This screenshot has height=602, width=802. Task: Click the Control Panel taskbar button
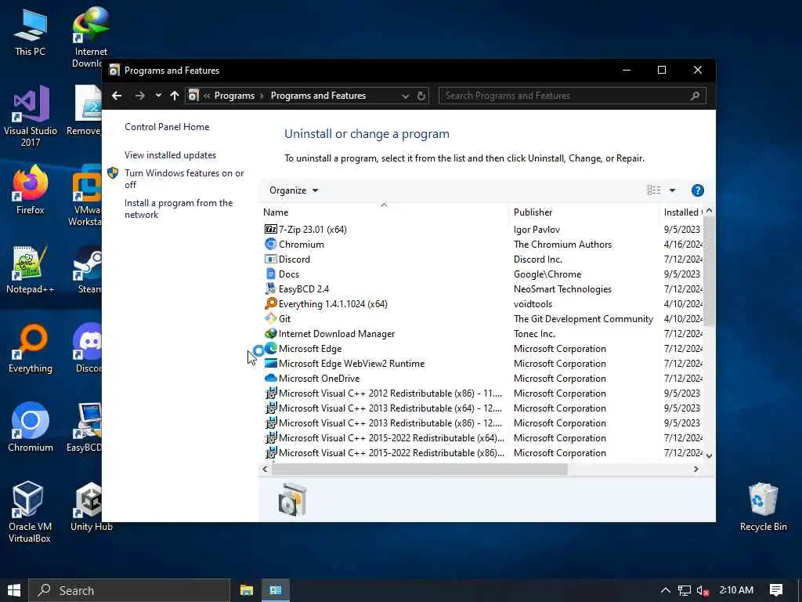point(276,590)
